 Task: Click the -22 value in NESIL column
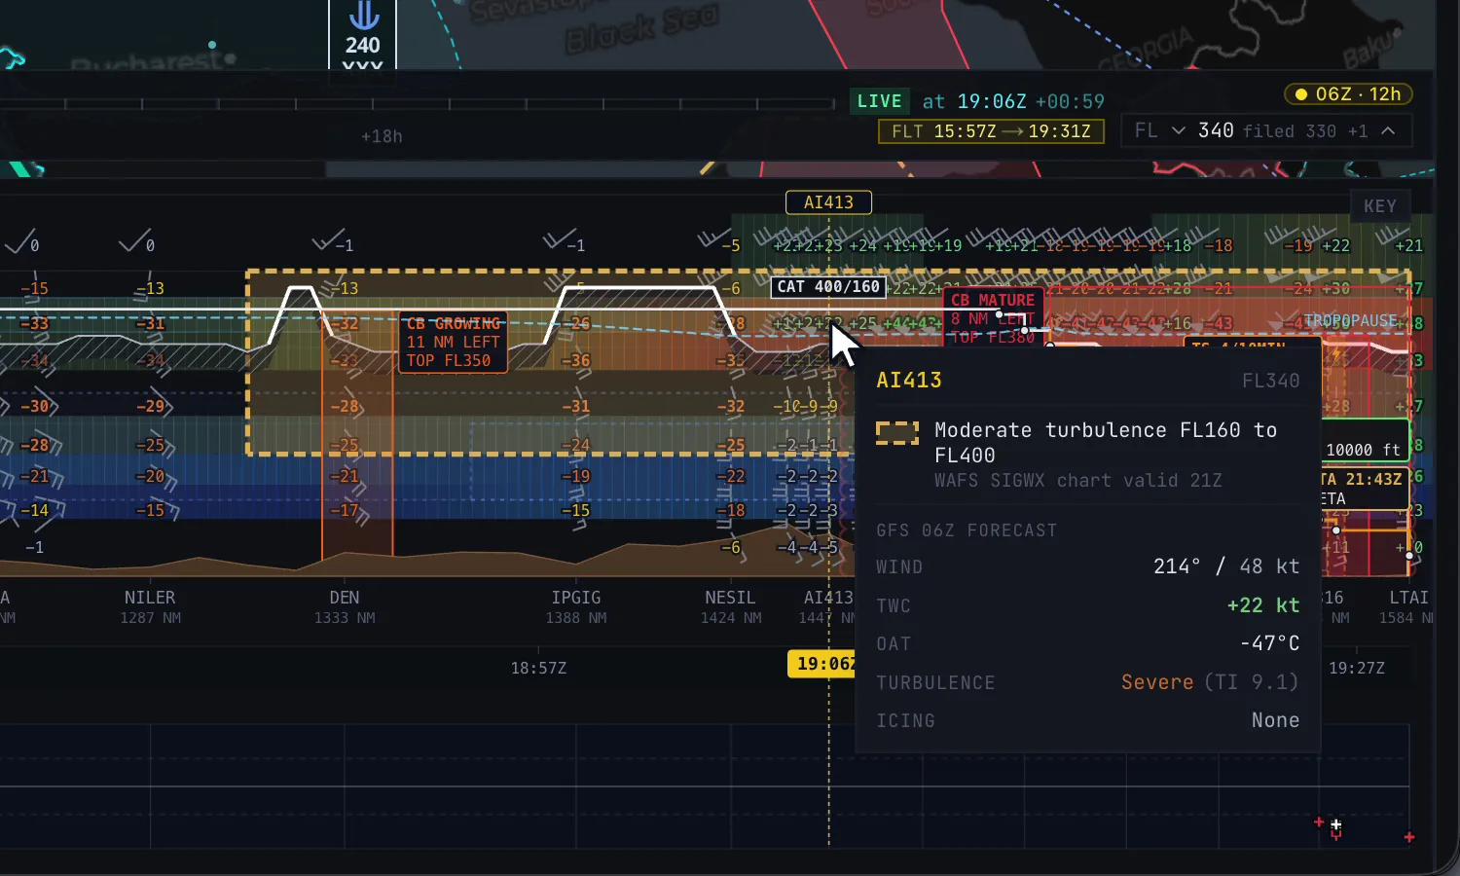pos(730,476)
